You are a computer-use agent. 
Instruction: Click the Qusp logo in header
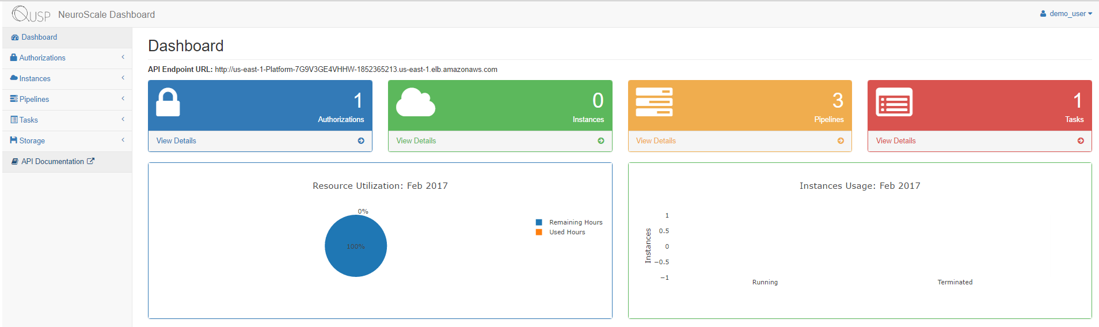point(31,14)
